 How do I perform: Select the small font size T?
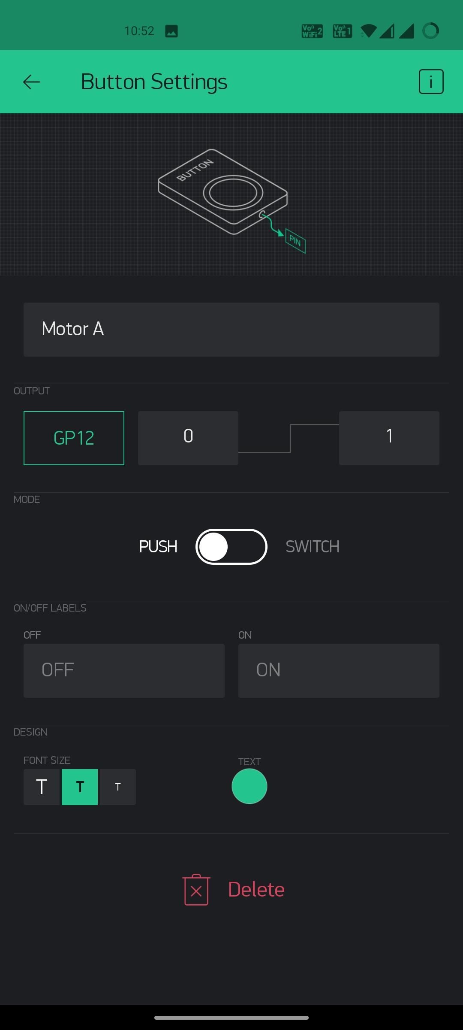pos(118,787)
